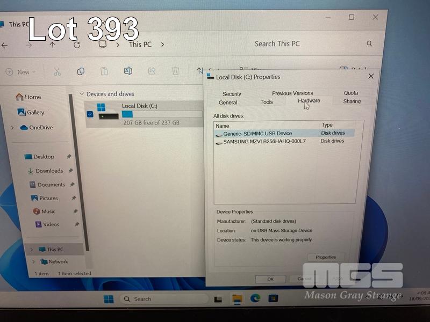Click the Copy icon in toolbar

81,71
